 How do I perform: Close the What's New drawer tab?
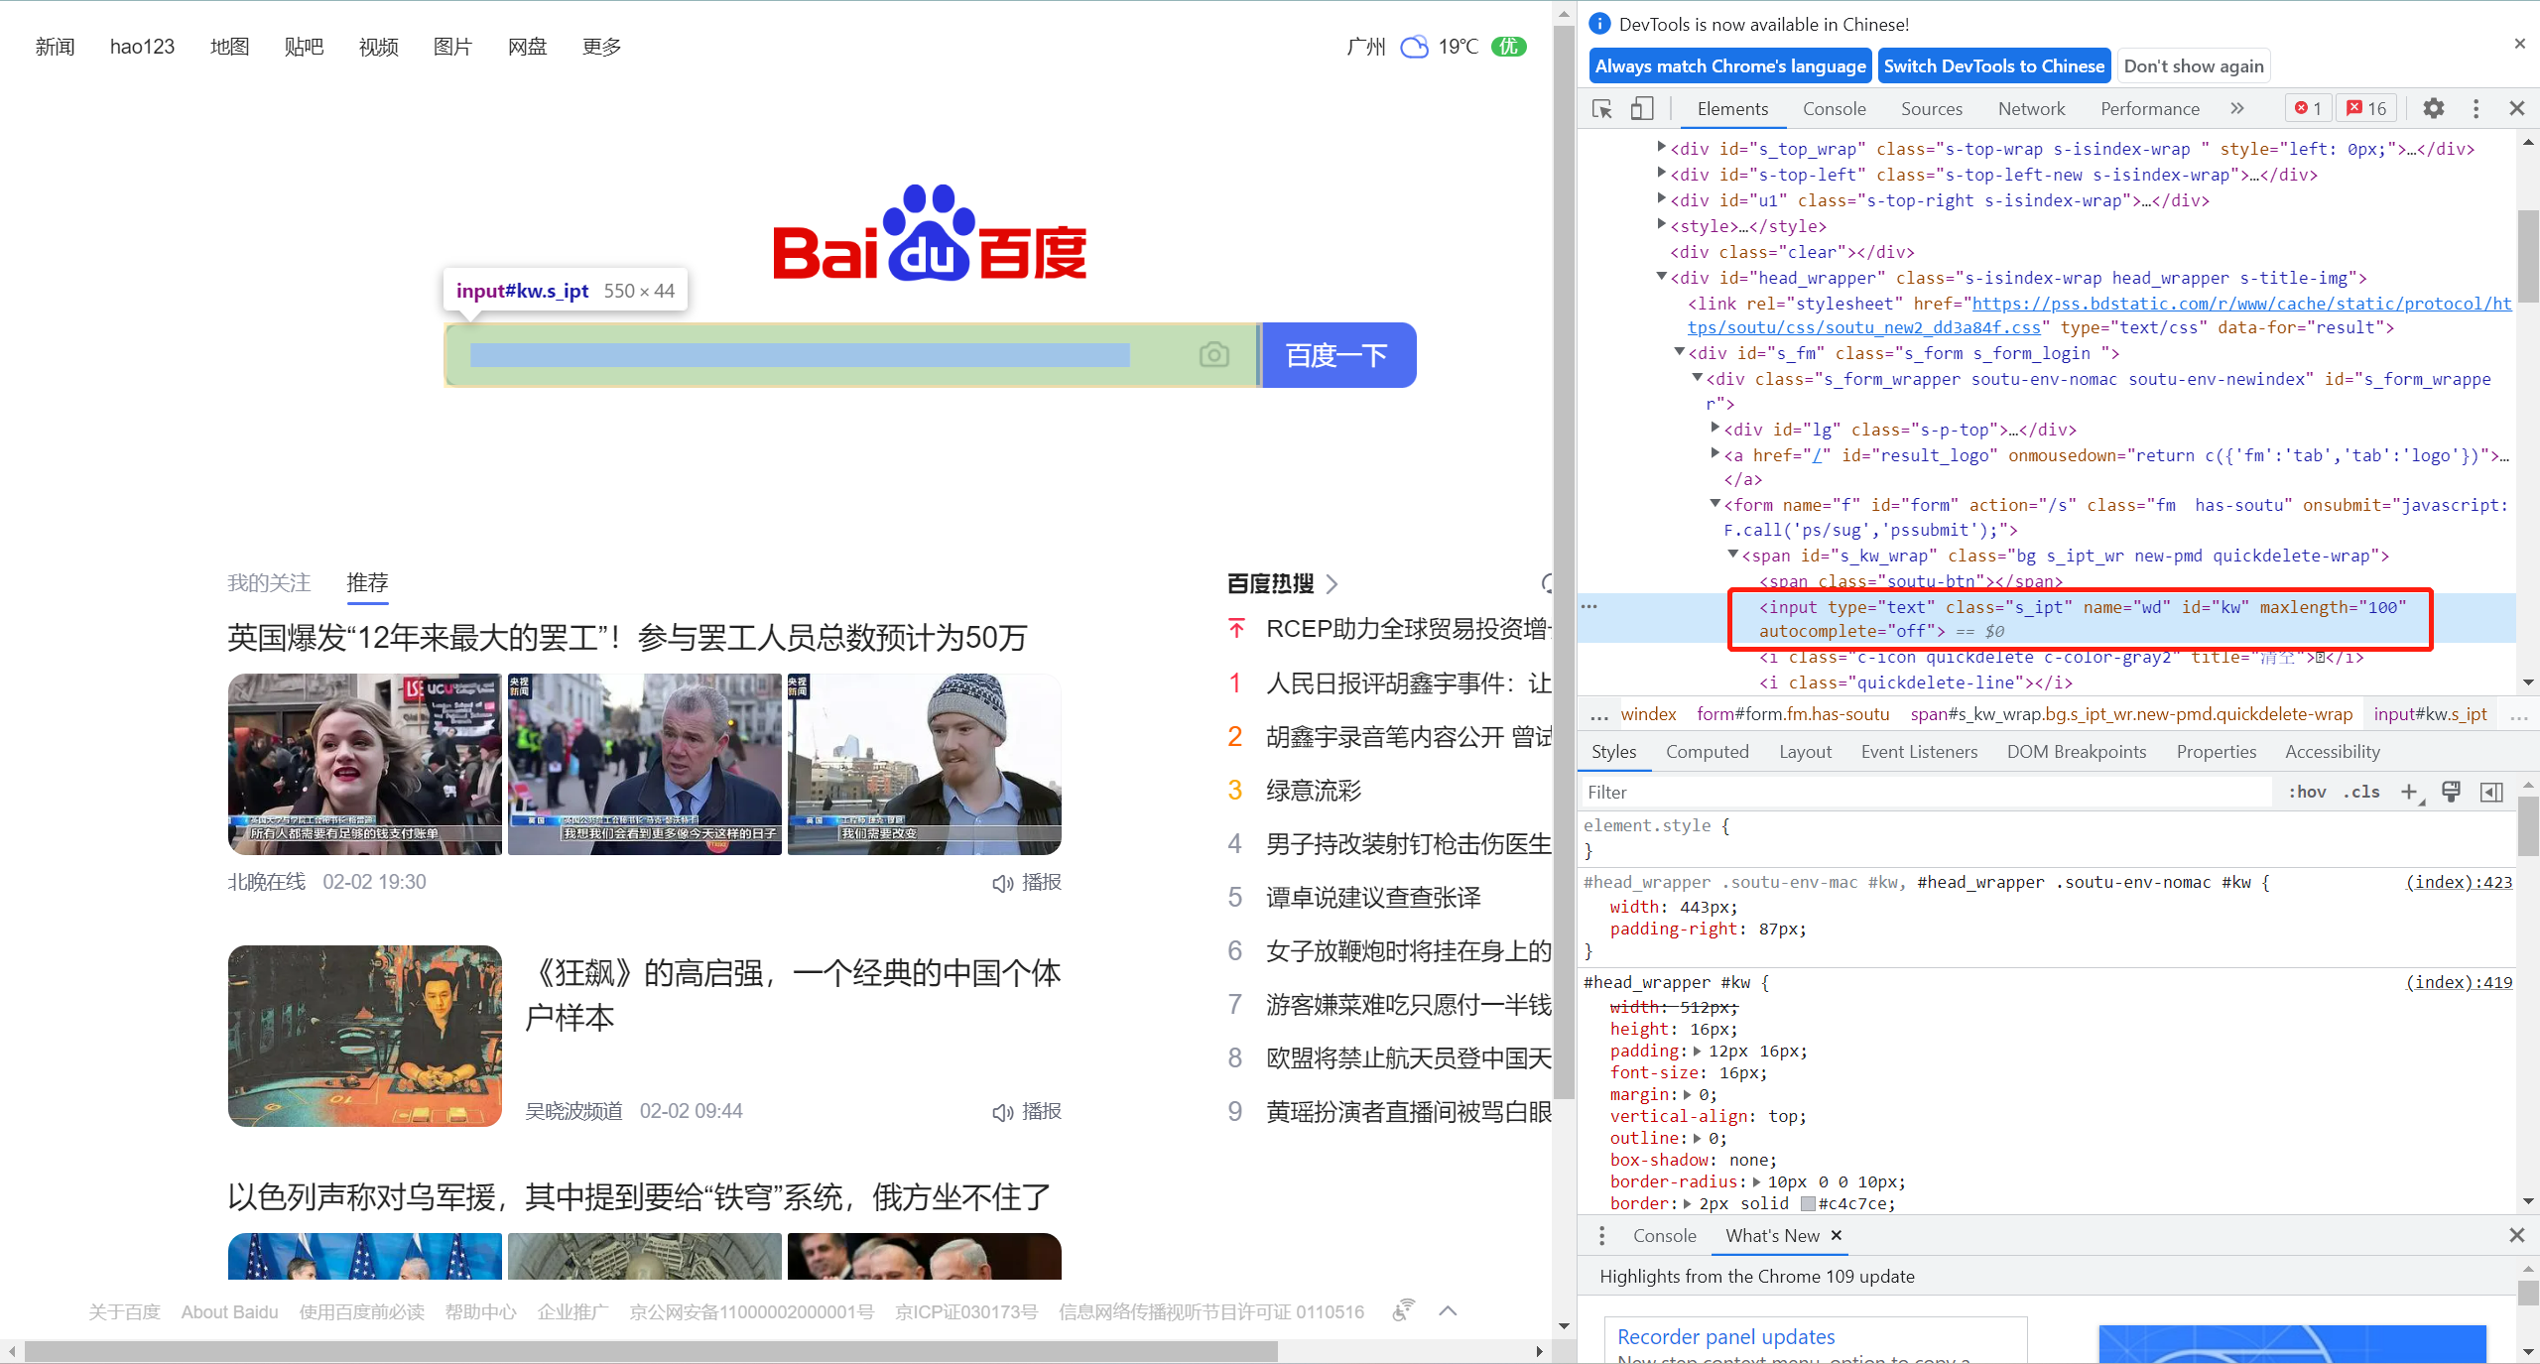tap(1837, 1235)
